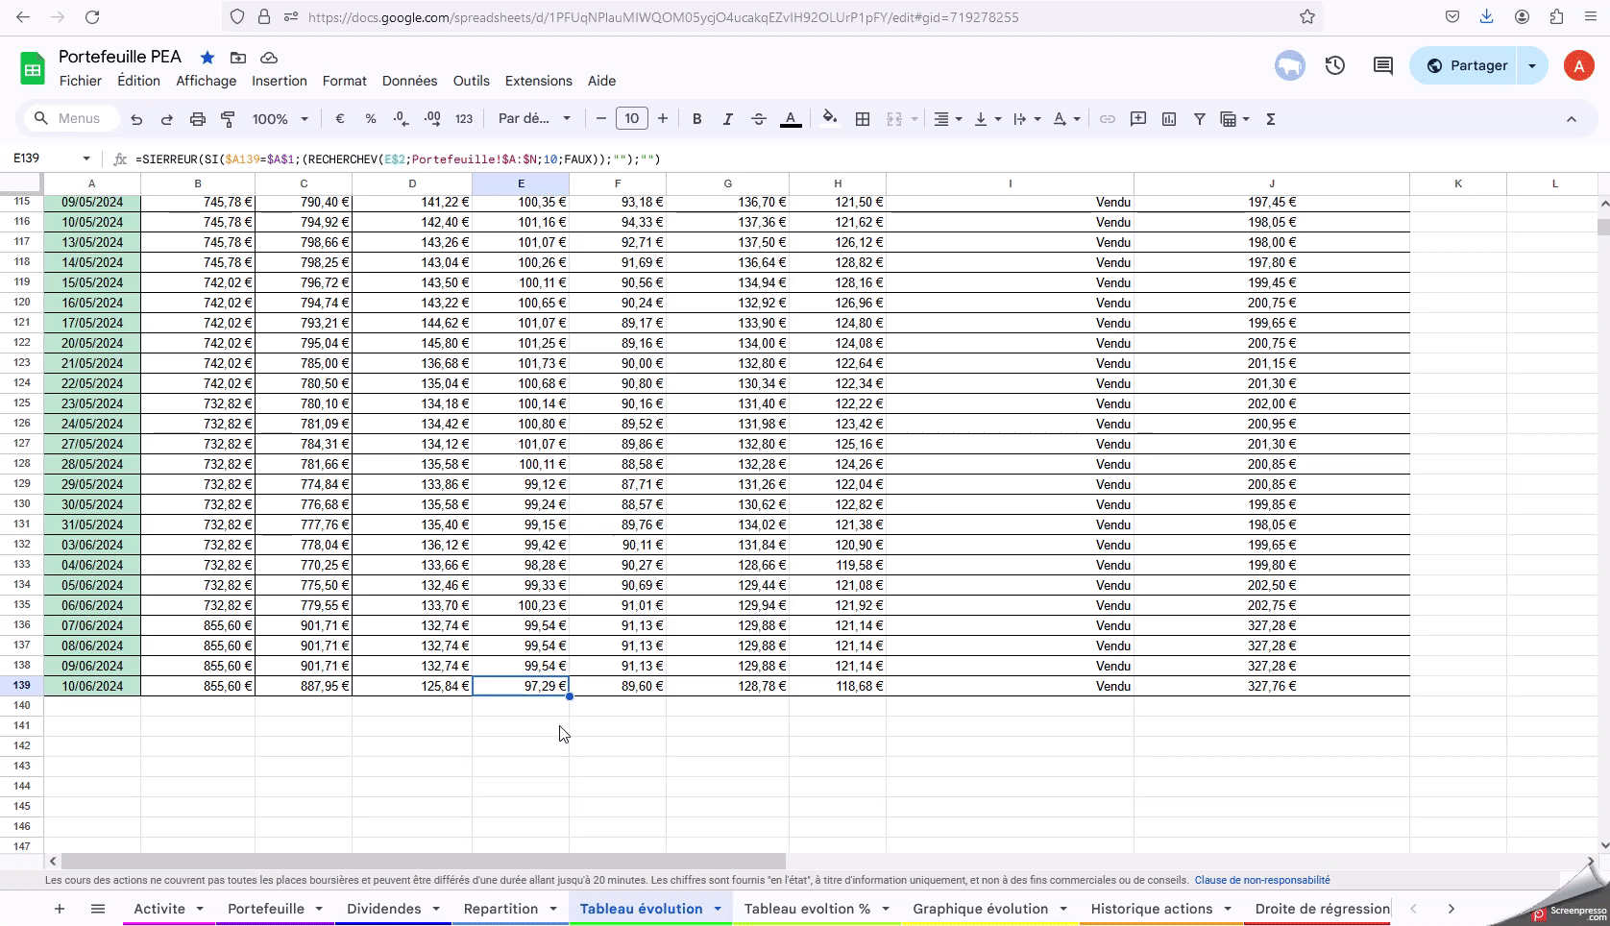Increase decimal places

(x=432, y=119)
